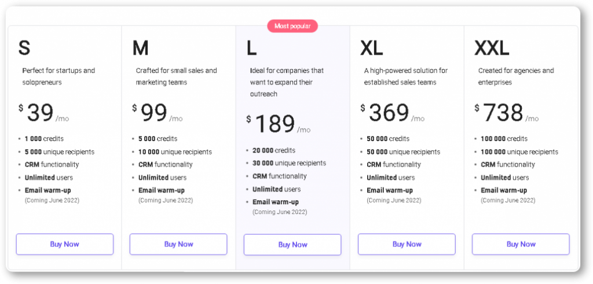This screenshot has width=593, height=284.
Task: Select the 30 000 unique recipients item
Action: pos(289,163)
